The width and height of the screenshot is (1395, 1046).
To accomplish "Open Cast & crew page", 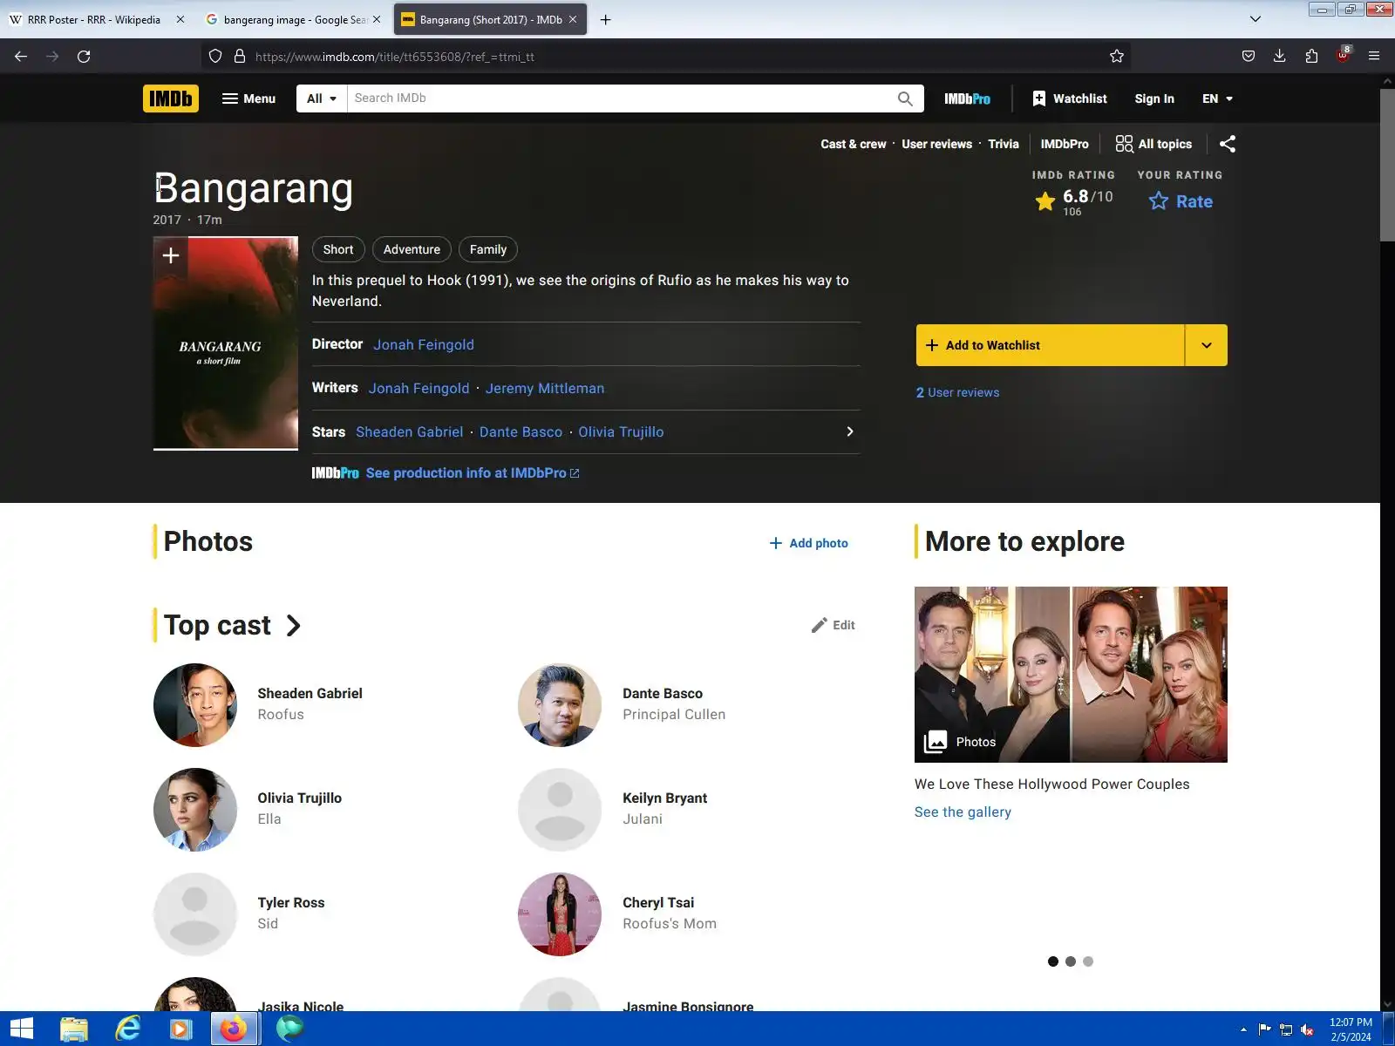I will pyautogui.click(x=853, y=144).
